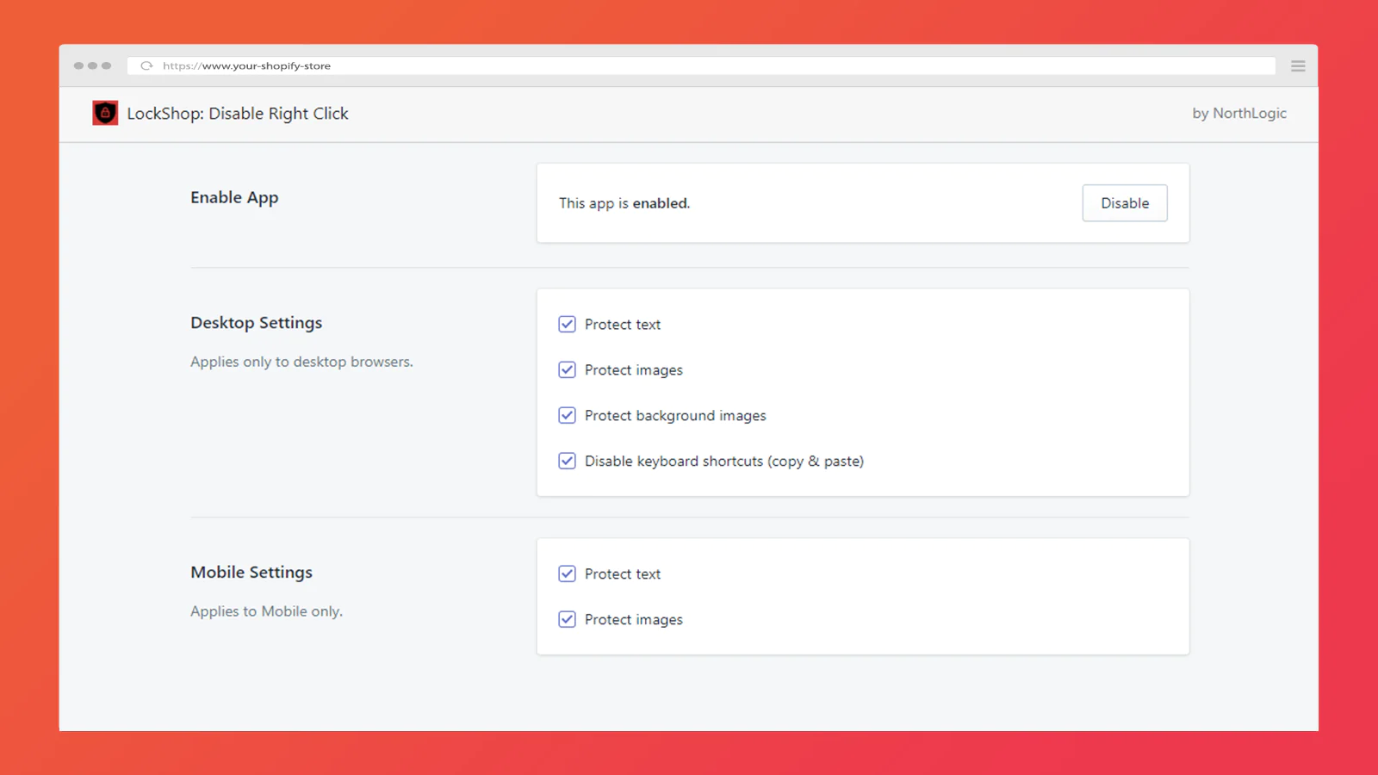
Task: Click the Enable App heading
Action: click(x=234, y=197)
